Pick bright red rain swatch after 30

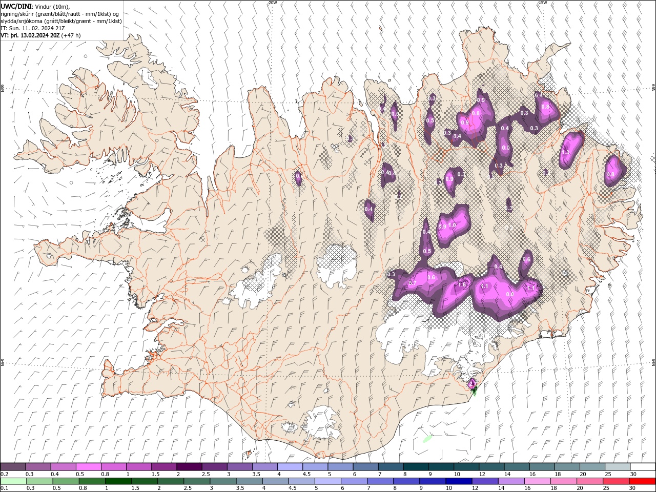coord(642,481)
